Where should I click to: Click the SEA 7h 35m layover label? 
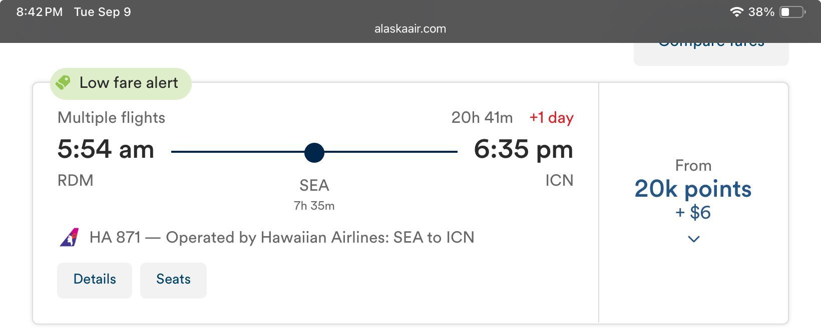coord(314,195)
